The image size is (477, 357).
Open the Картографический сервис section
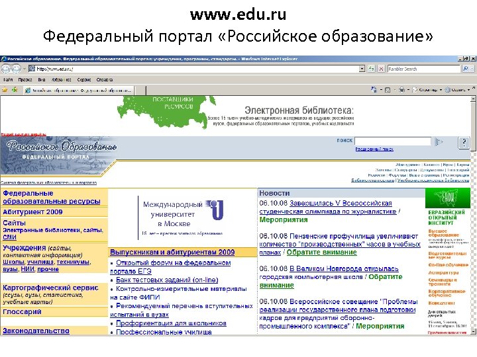50,288
